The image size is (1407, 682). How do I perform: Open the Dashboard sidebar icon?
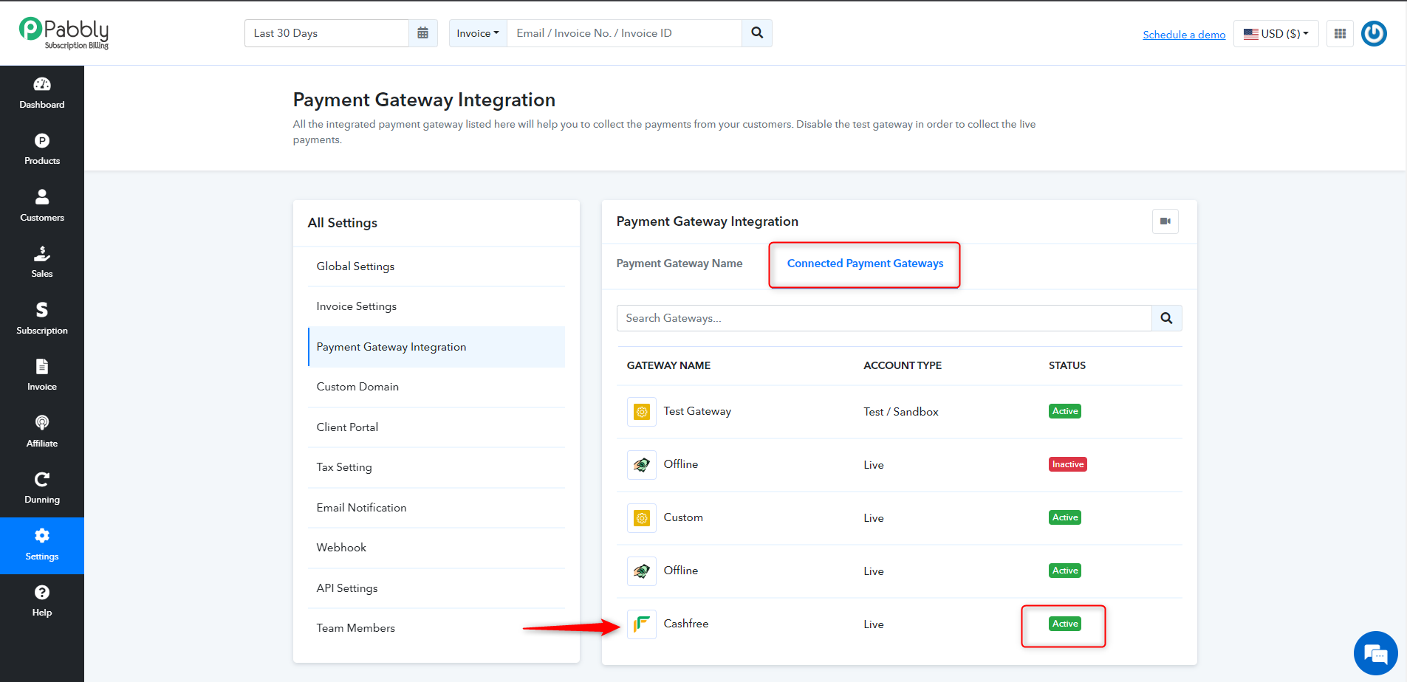click(x=42, y=93)
